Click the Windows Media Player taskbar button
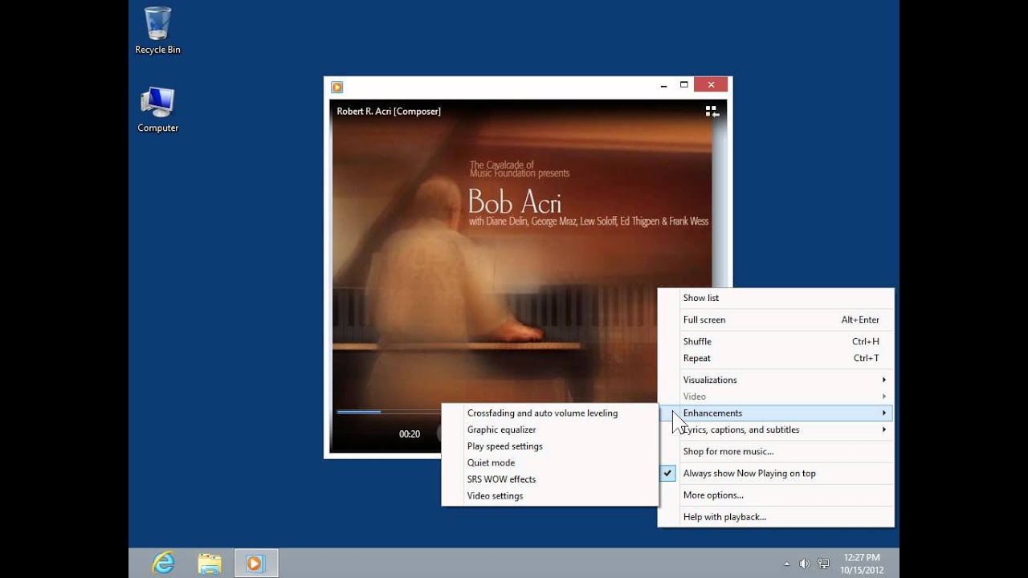Viewport: 1028px width, 578px height. [255, 563]
